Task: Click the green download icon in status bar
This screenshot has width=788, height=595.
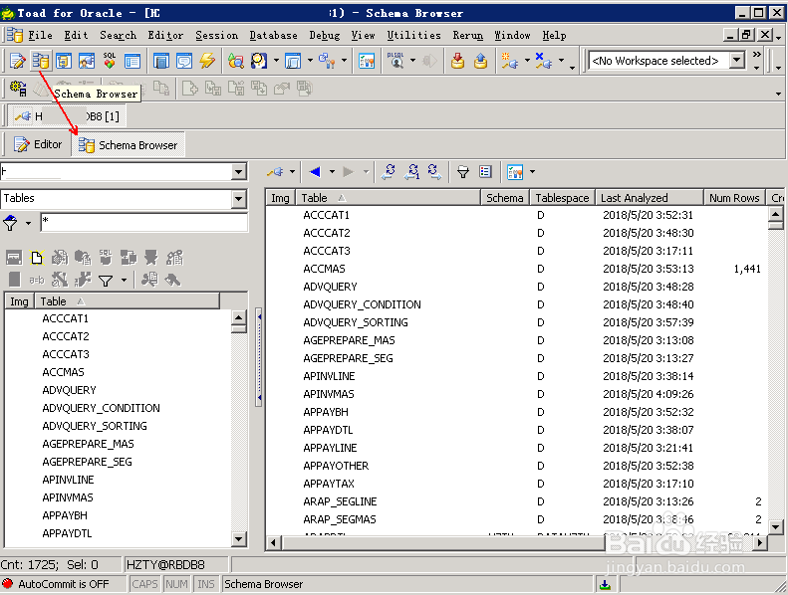Action: [605, 584]
